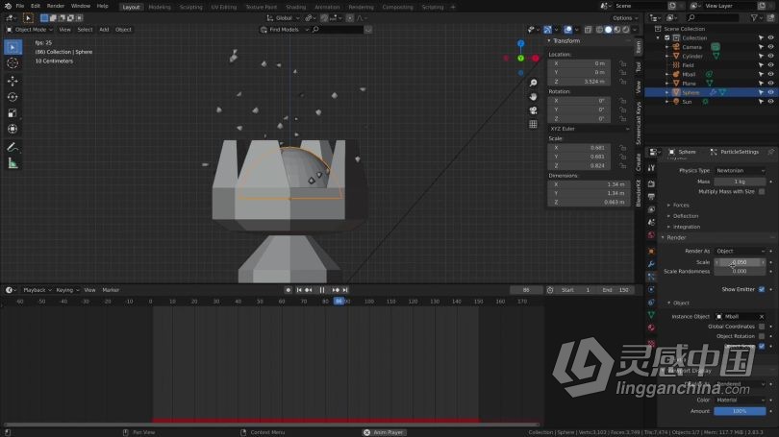Open the XYZ Euler rotation mode dropdown

590,129
